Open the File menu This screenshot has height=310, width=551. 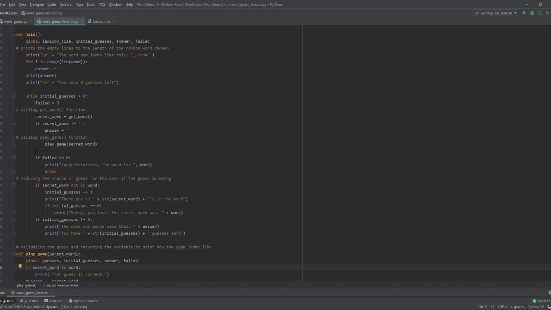(x=2, y=4)
